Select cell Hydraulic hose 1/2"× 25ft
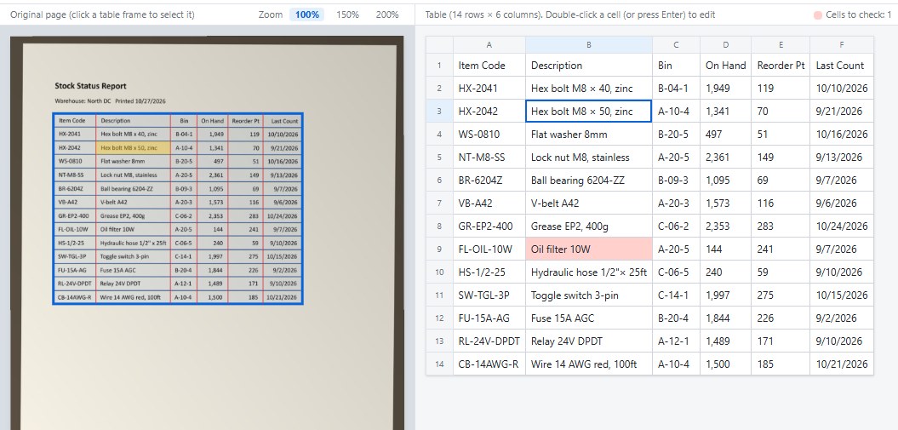 589,272
